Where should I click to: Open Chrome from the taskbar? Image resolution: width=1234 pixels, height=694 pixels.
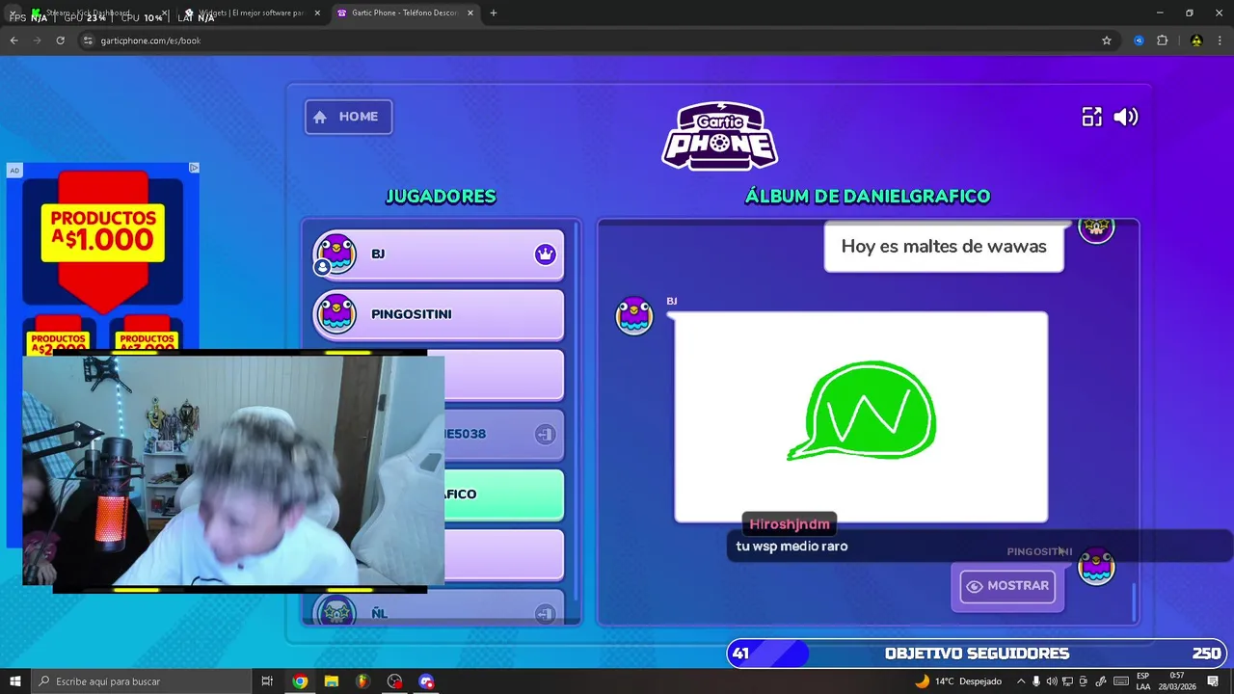[x=300, y=681]
